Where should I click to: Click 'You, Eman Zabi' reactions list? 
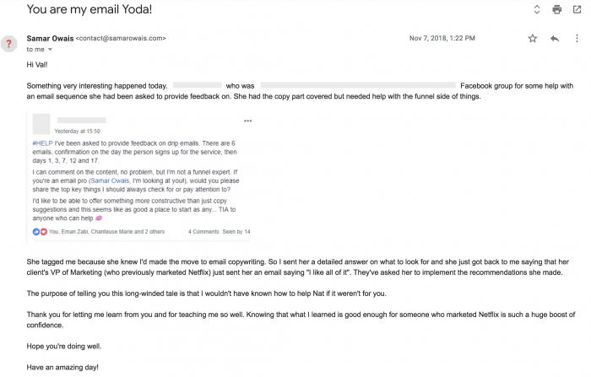tap(106, 232)
